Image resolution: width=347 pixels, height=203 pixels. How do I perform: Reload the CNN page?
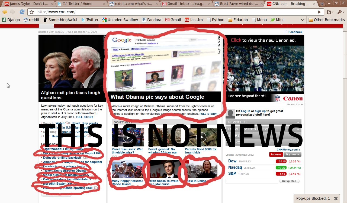coord(22,12)
